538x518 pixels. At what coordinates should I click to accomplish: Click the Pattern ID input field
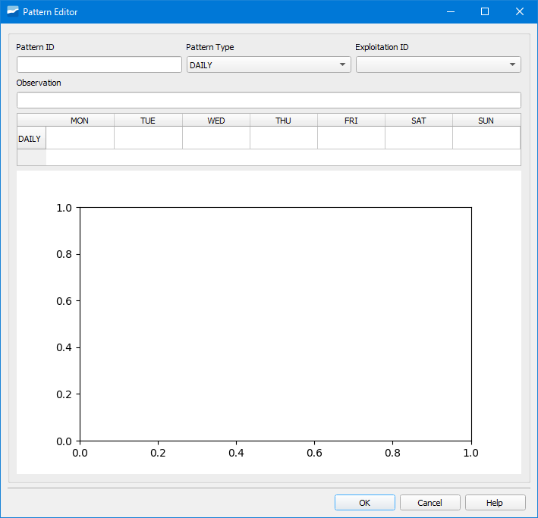coord(99,64)
